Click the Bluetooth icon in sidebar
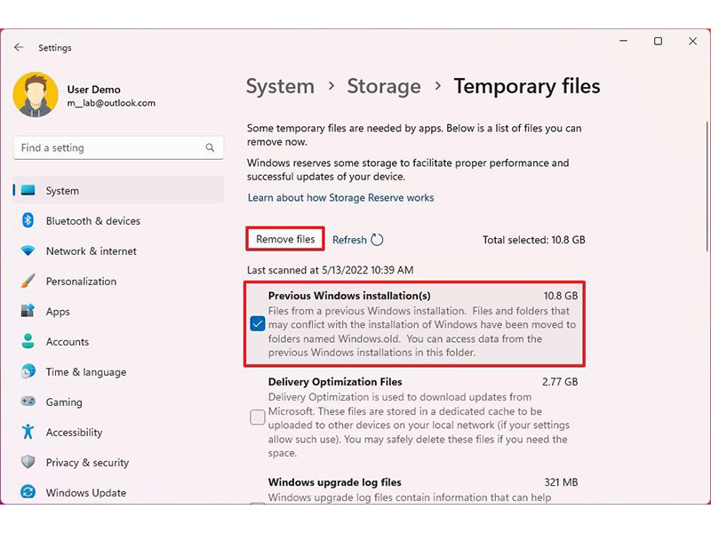Viewport: 711px width, 533px height. click(28, 220)
